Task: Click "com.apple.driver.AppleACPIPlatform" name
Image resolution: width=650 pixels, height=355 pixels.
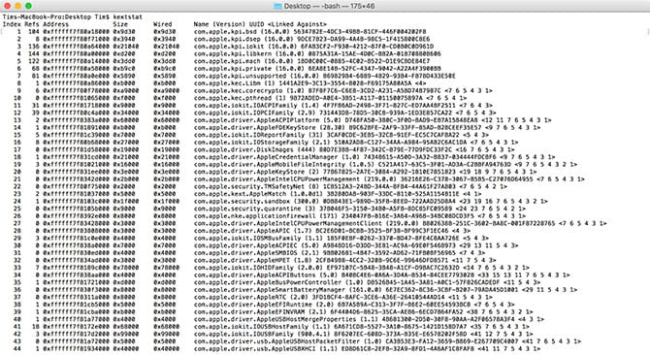Action: click(256, 120)
